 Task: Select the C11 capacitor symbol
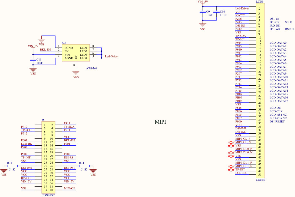click(x=33, y=60)
